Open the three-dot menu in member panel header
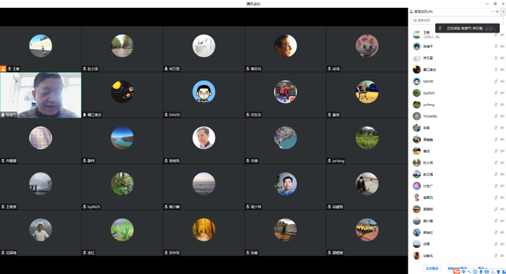The image size is (506, 274). pyautogui.click(x=493, y=11)
